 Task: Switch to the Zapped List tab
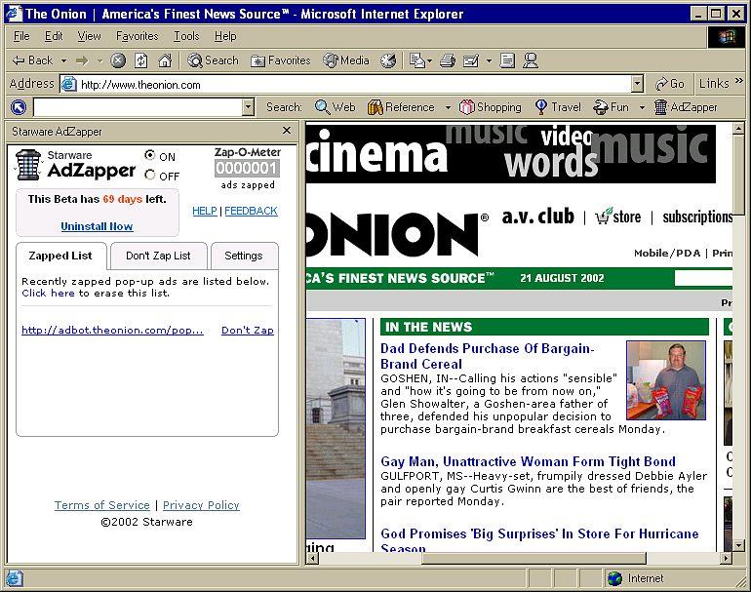pyautogui.click(x=60, y=256)
